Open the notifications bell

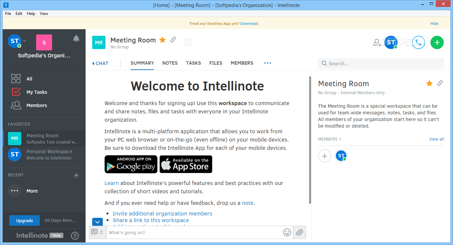[x=76, y=38]
